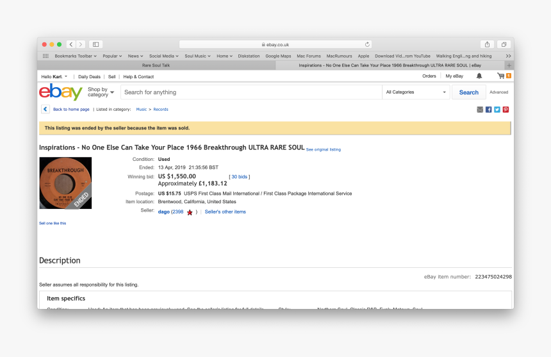Expand the News bookmarks folder
The width and height of the screenshot is (551, 357).
point(135,56)
